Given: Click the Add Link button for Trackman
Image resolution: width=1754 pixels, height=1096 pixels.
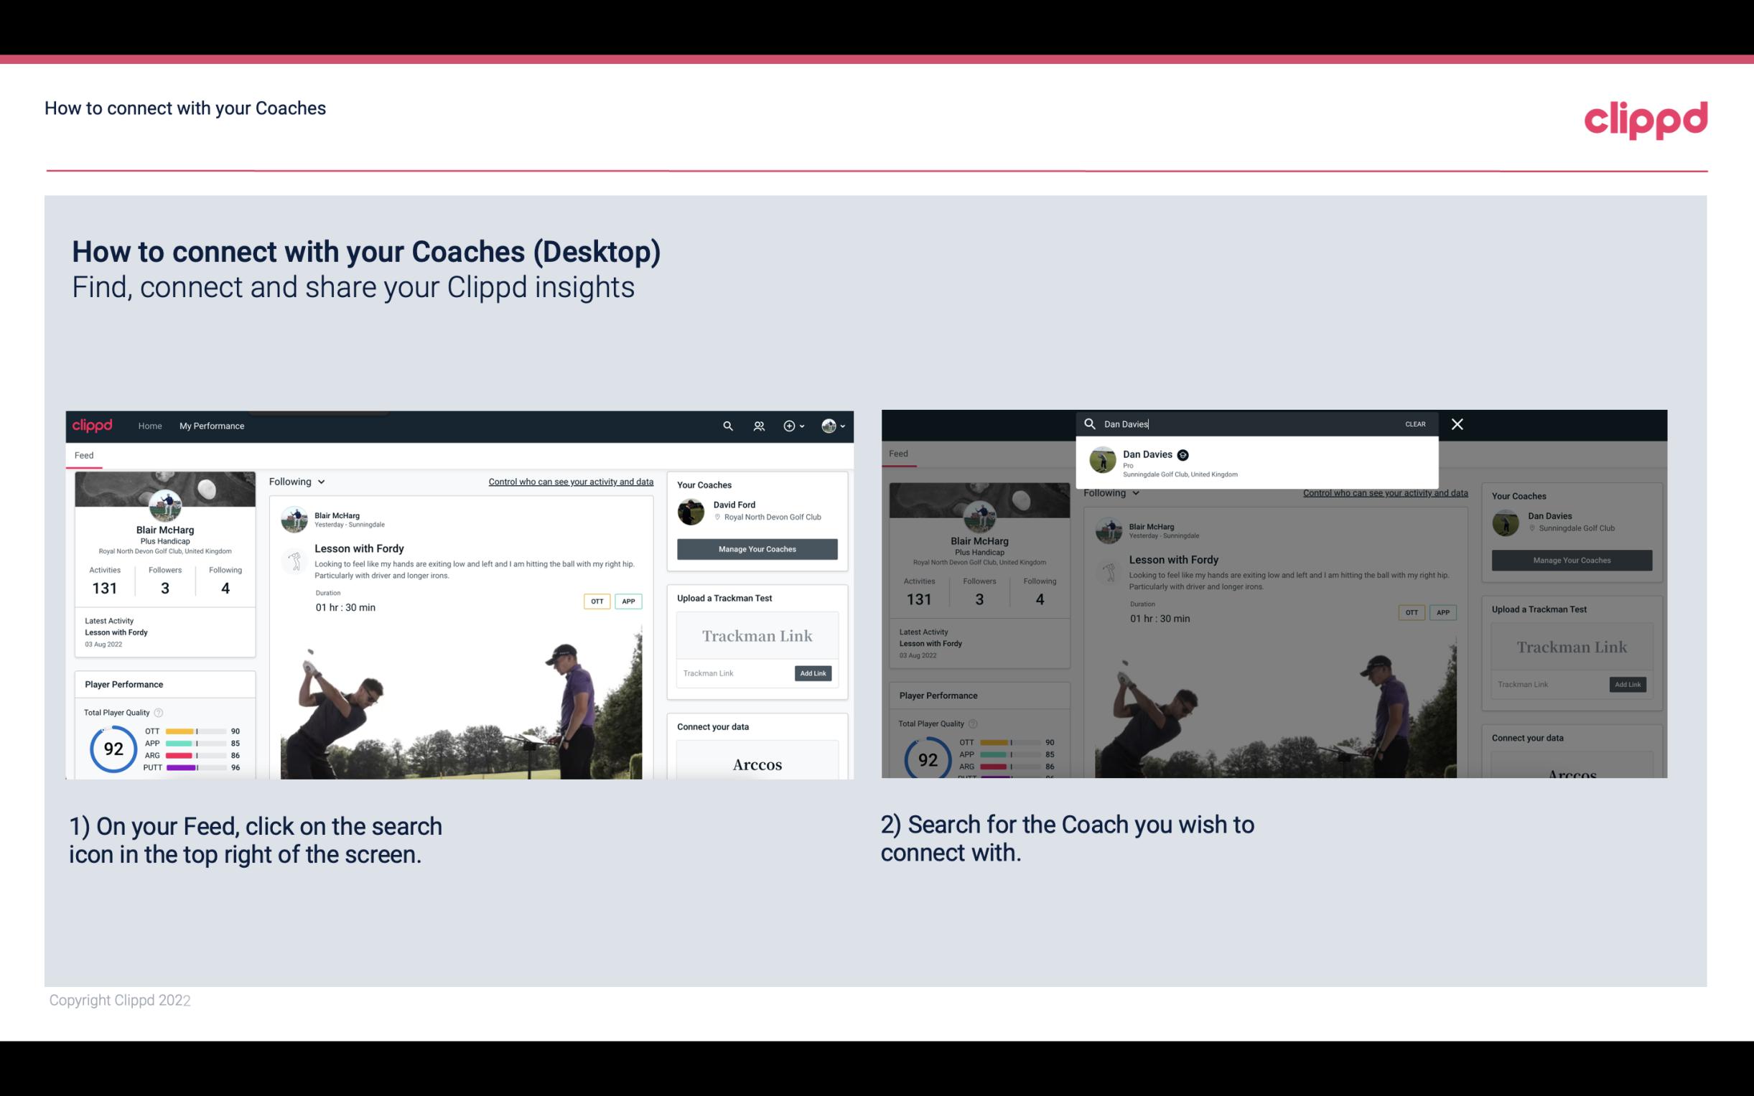Looking at the screenshot, I should pyautogui.click(x=813, y=672).
